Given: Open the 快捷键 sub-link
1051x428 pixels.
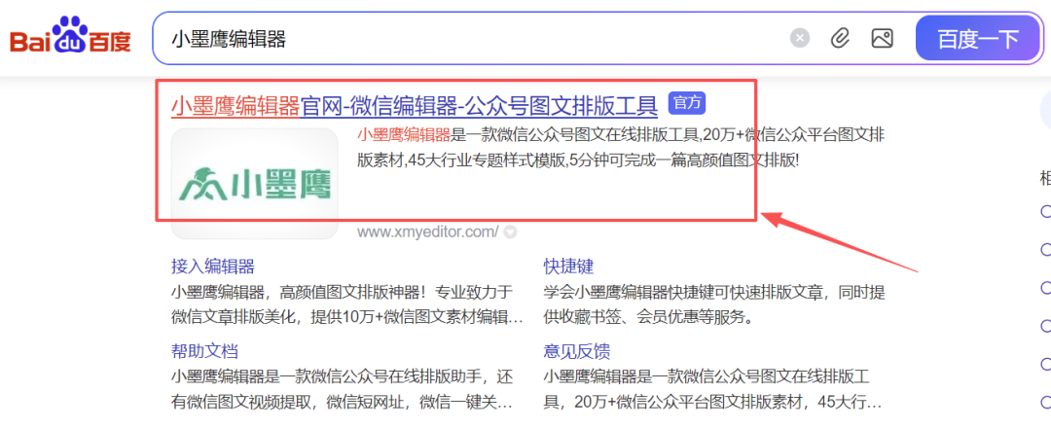Looking at the screenshot, I should coord(568,267).
